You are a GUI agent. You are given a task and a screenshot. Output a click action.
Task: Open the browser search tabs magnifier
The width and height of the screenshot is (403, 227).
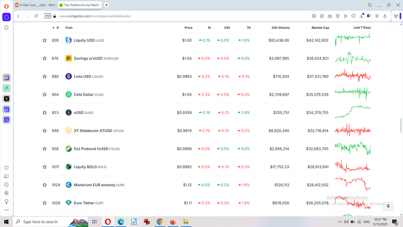point(369,5)
